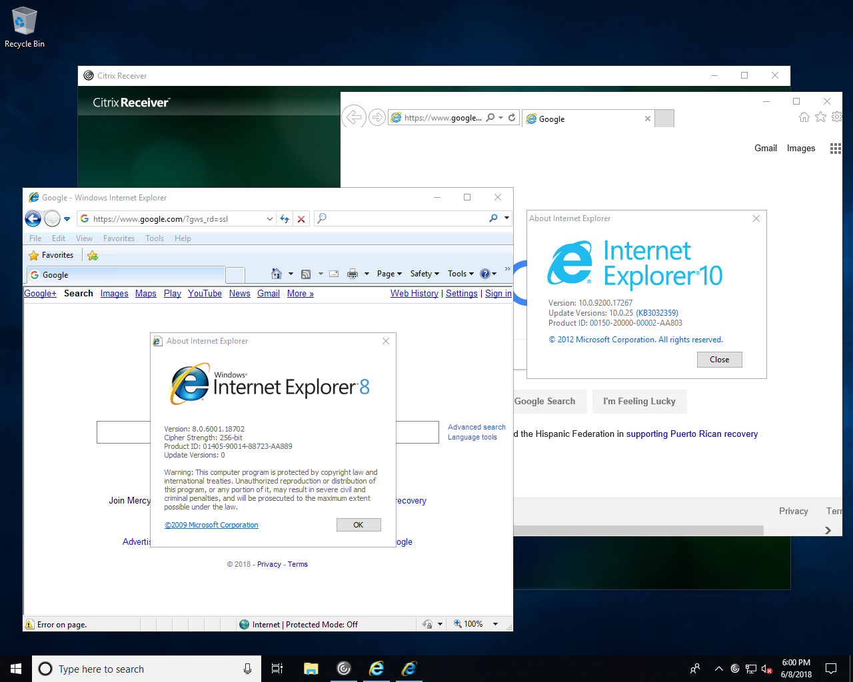Open Read Mail from the command bar

[x=335, y=273]
